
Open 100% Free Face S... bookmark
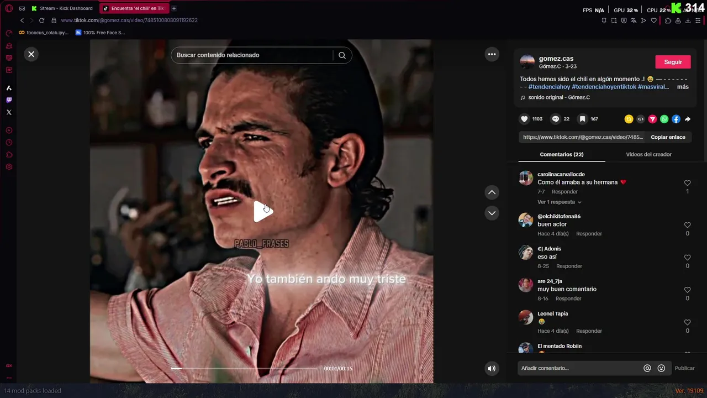tap(101, 33)
